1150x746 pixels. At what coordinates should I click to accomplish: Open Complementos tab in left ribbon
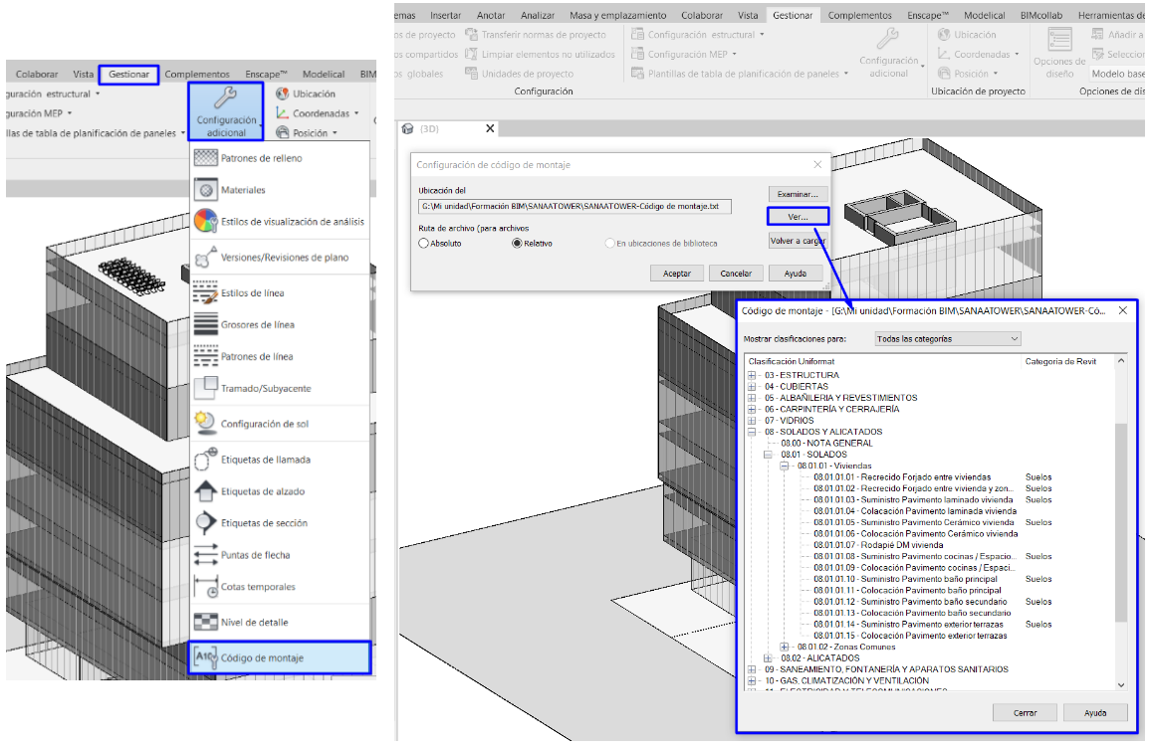[x=196, y=74]
